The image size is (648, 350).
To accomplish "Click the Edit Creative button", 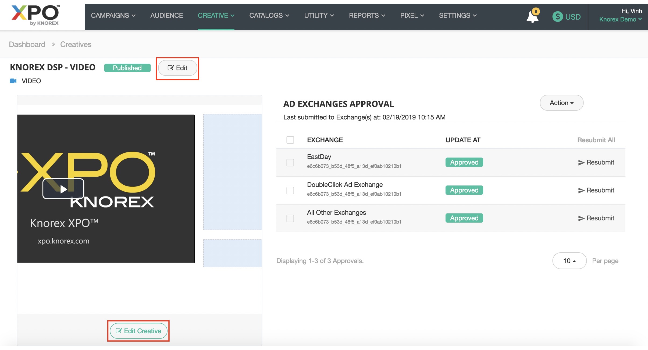I will (138, 331).
